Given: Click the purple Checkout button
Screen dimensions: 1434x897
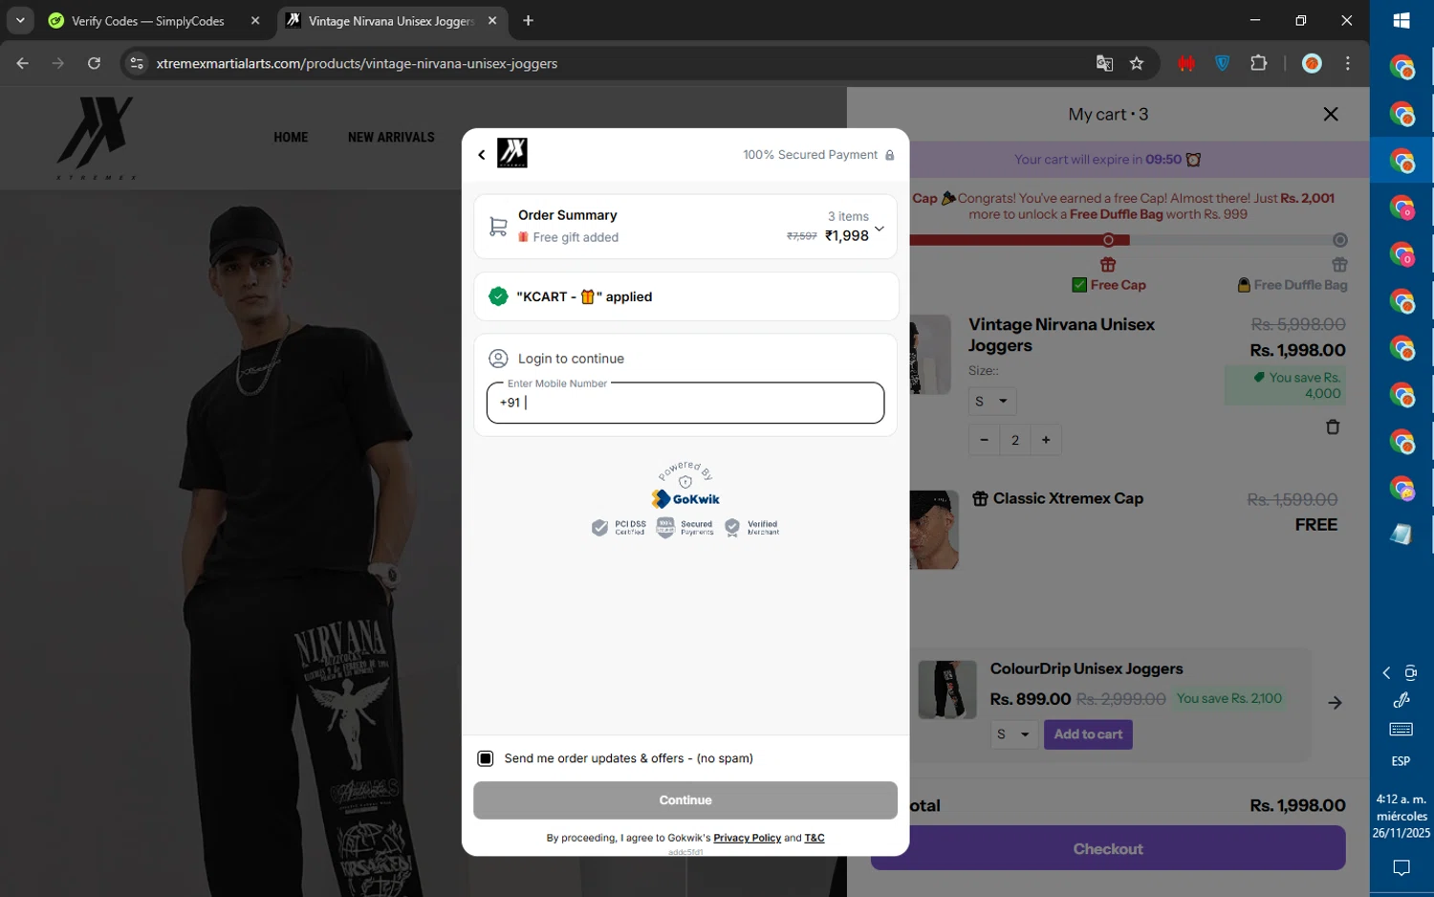Looking at the screenshot, I should point(1108,849).
